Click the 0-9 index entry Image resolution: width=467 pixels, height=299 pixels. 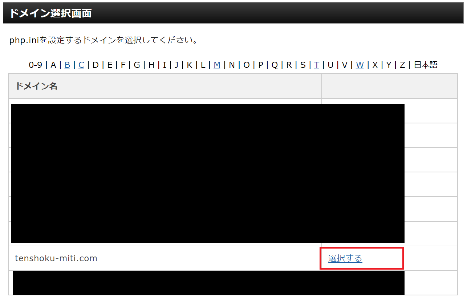pyautogui.click(x=36, y=65)
